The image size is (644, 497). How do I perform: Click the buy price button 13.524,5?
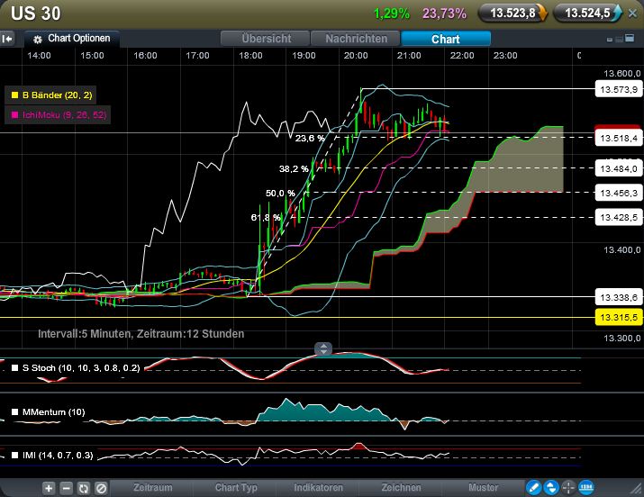coord(588,14)
